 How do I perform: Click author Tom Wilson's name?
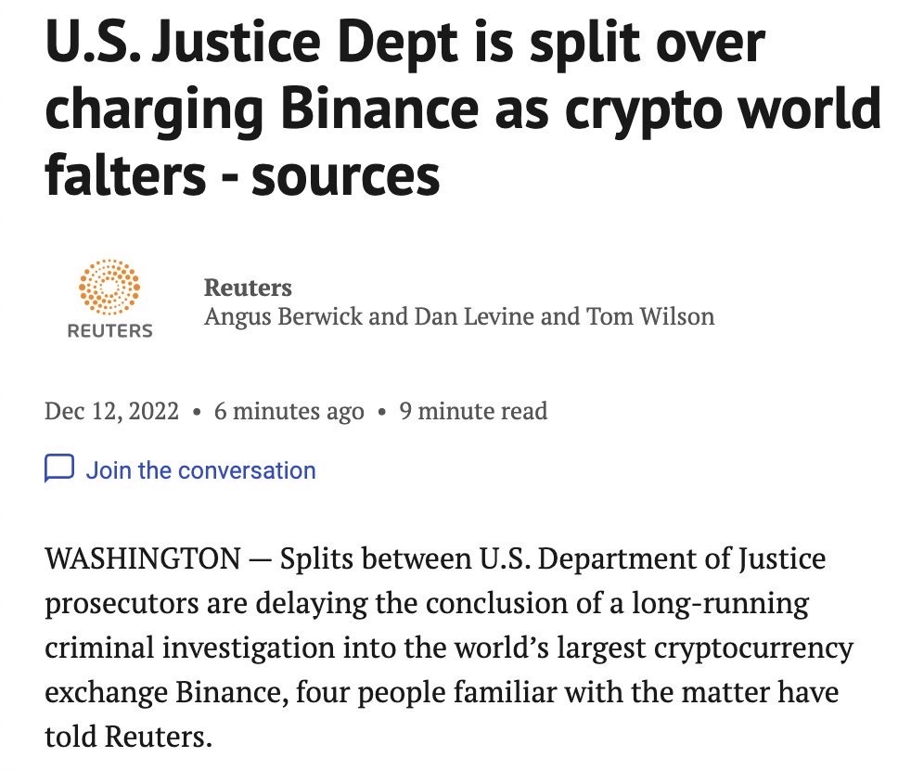[650, 316]
